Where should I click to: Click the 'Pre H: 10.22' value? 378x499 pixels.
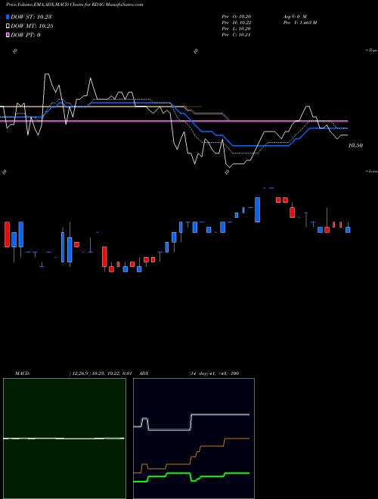(236, 23)
